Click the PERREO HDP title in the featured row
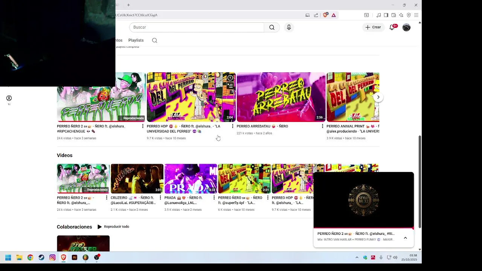This screenshot has height=271, width=482. [183, 129]
